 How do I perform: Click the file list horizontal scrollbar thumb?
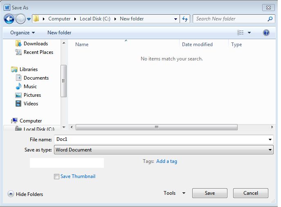[157, 127]
